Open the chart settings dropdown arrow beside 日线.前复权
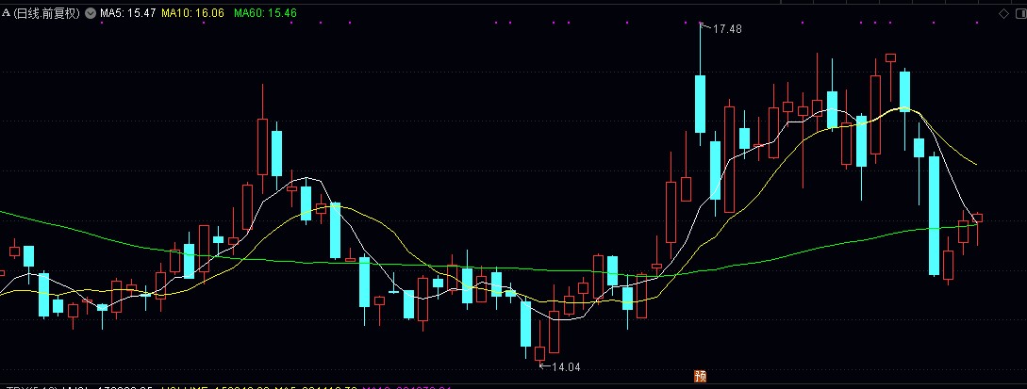The height and width of the screenshot is (389, 1027). point(91,13)
